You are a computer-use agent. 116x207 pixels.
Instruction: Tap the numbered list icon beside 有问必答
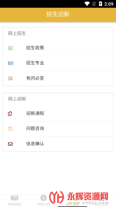tap(10, 78)
